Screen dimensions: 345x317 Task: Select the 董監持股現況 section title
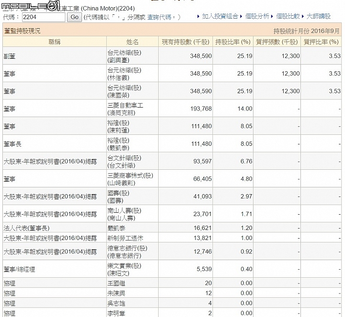click(x=22, y=31)
